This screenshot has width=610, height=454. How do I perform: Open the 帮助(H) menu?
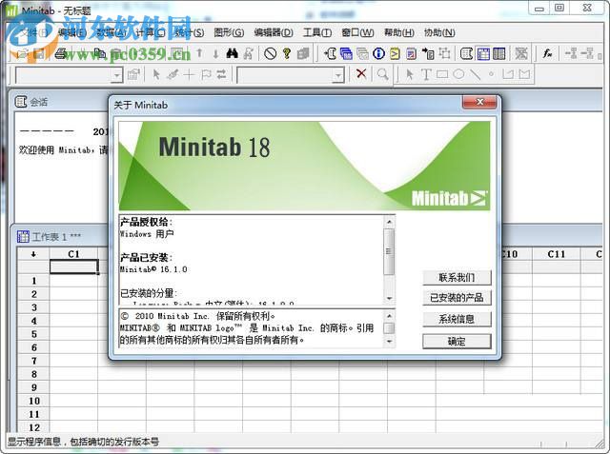399,32
